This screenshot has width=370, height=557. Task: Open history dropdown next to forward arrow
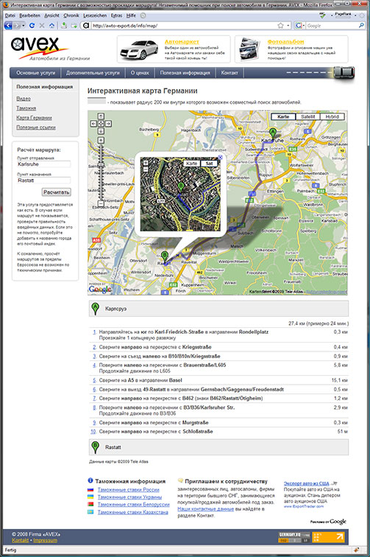(24, 26)
